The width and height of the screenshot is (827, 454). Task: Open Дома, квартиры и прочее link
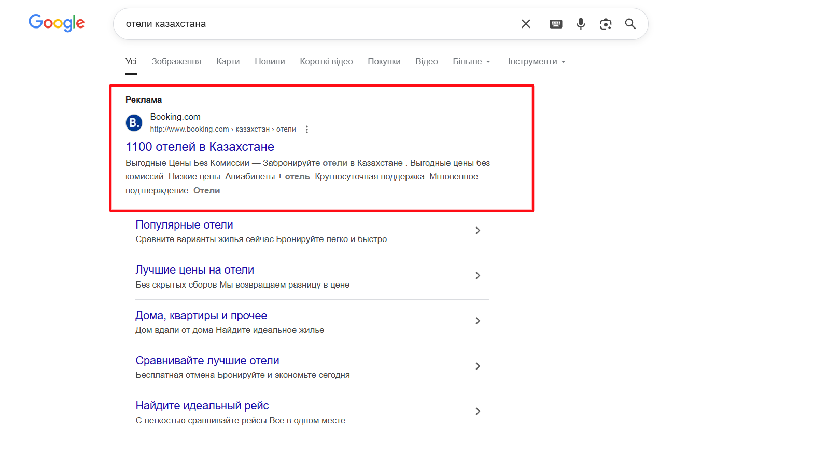click(x=201, y=316)
